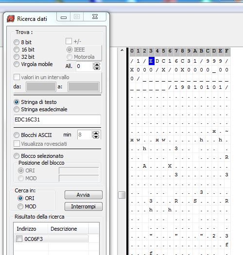This screenshot has height=255, width=243.
Task: Click the hex view scroll up arrow
Action: 122,50
